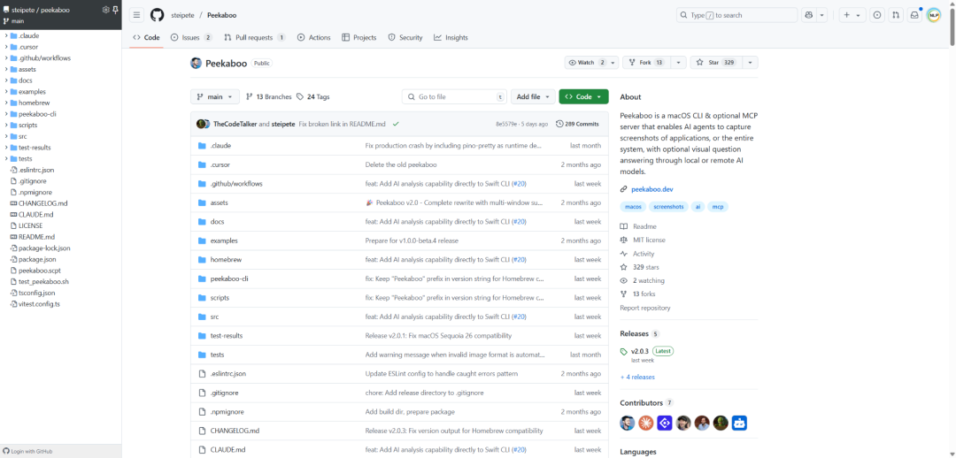Click the Peekaboo repository owner avatar
The height and width of the screenshot is (458, 956).
[x=196, y=63]
